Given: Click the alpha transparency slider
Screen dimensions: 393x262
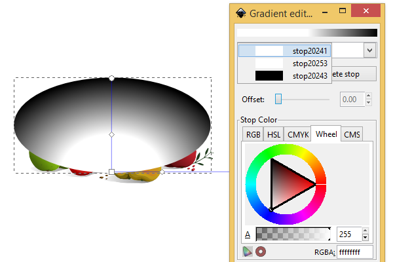Looking at the screenshot, I should 293,234.
